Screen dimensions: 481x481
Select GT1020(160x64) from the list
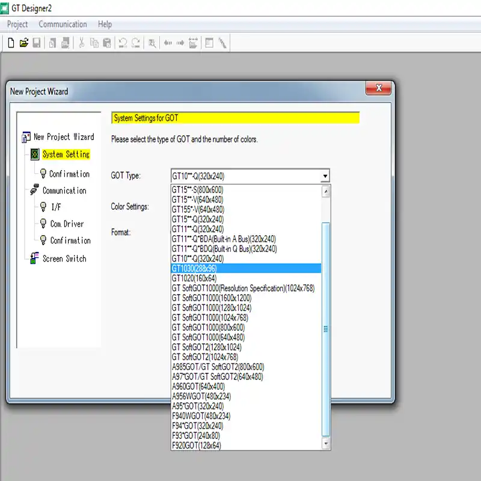[194, 278]
